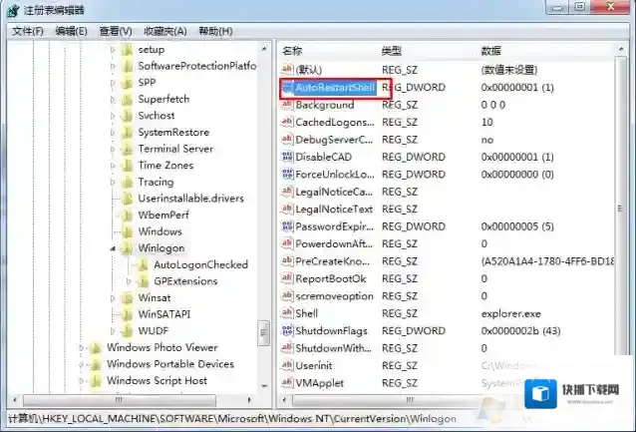Viewport: 636px width, 432px height.
Task: Select the Windows Photo Viewer folder icon
Action: 95,347
